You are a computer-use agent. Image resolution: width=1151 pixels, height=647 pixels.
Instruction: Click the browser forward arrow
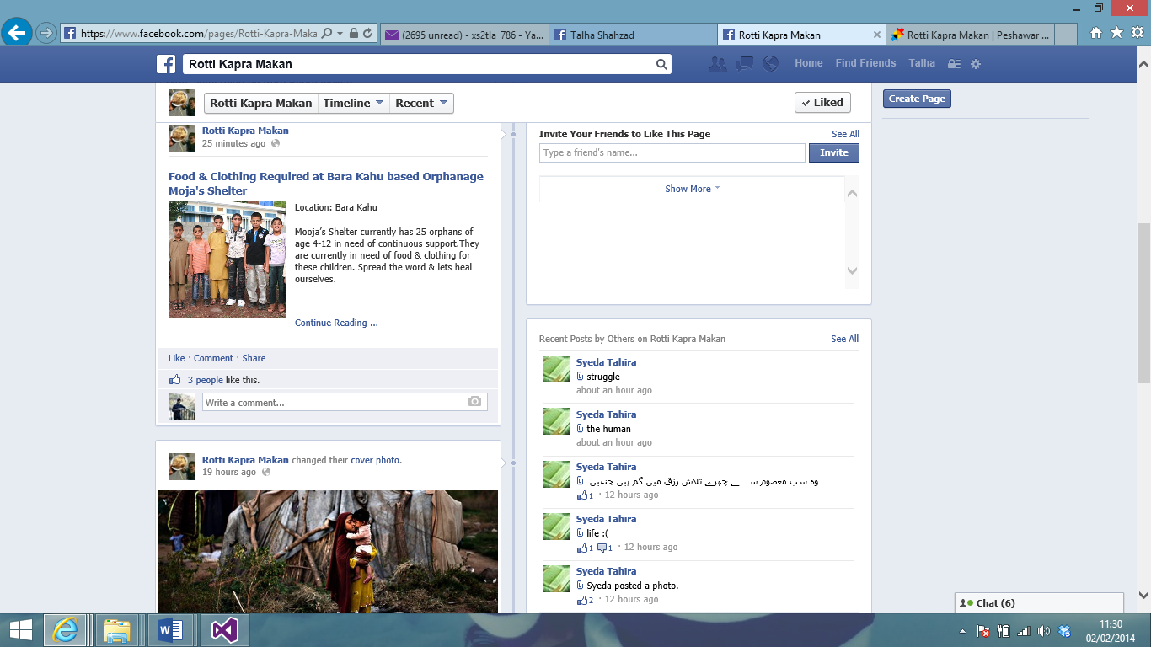pos(46,34)
